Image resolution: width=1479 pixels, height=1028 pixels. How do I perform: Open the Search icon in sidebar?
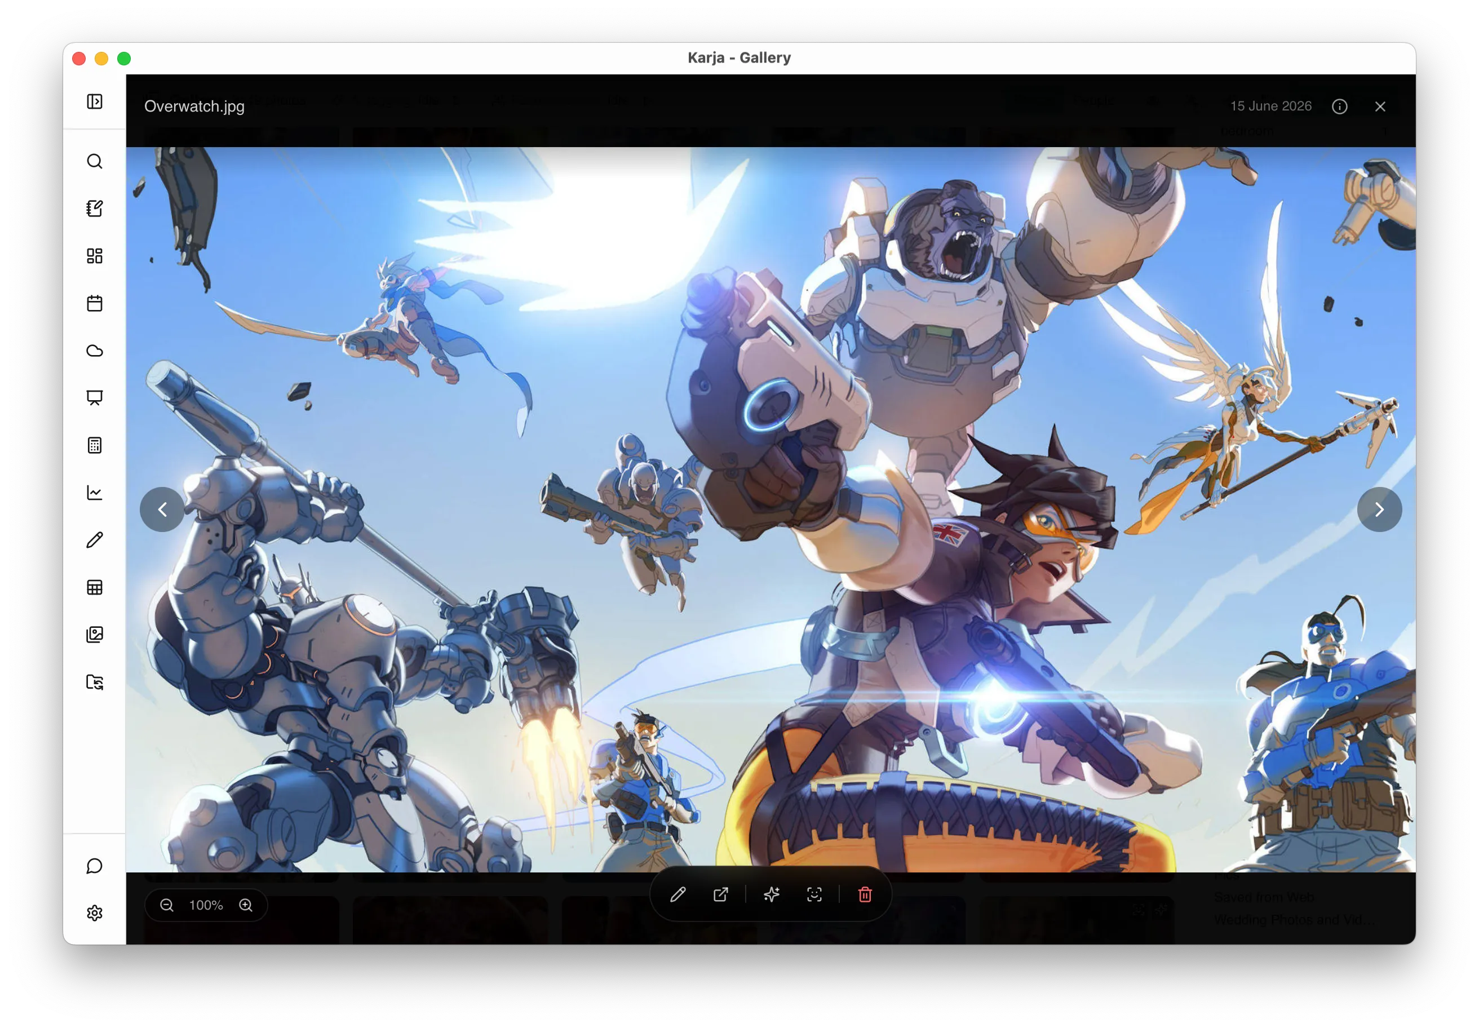pos(95,161)
